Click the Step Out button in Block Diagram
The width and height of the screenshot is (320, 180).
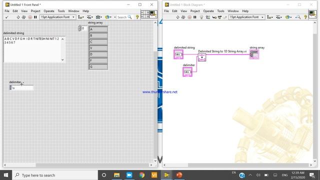click(x=224, y=17)
